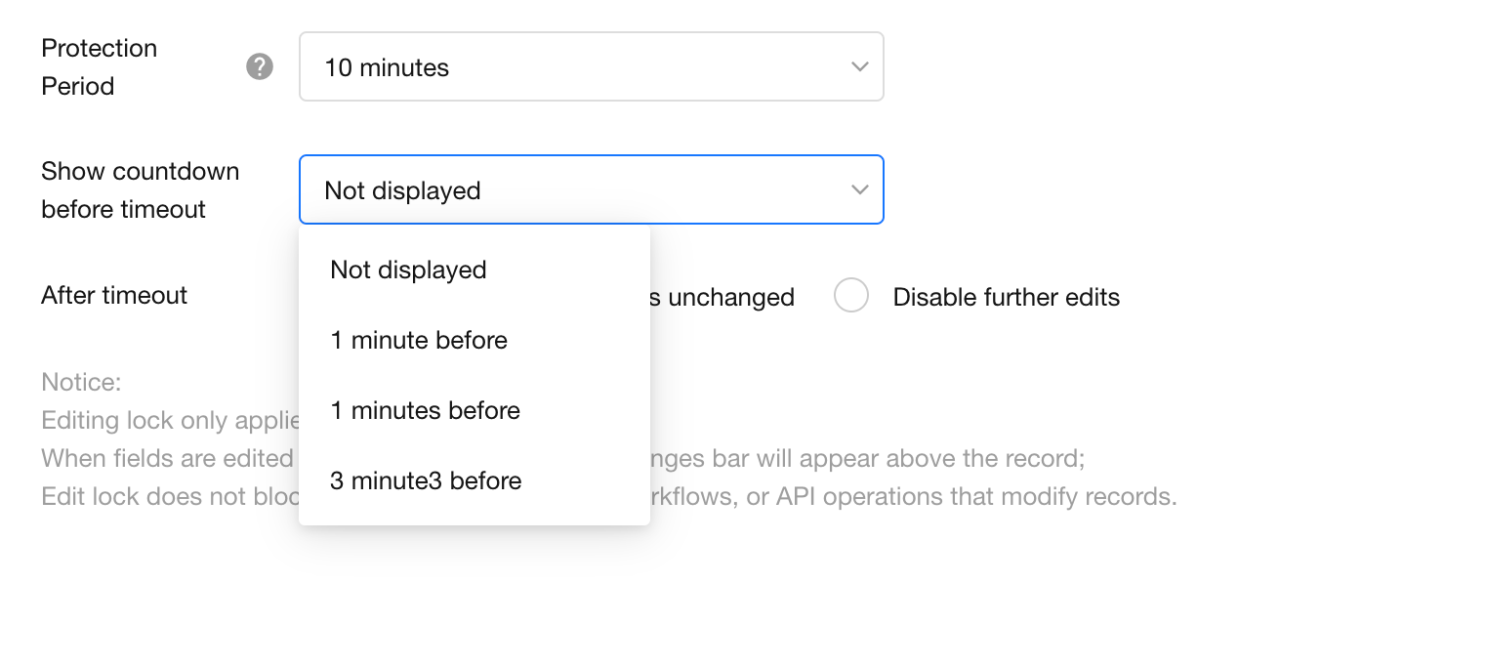Click the help question mark icon
The height and width of the screenshot is (666, 1486).
(x=260, y=67)
